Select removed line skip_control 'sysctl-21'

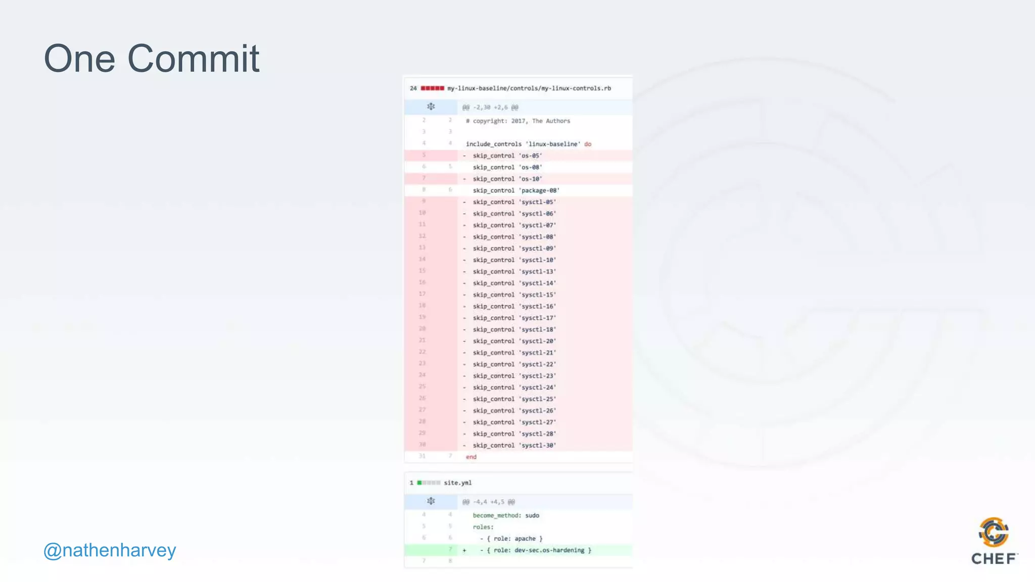518,353
